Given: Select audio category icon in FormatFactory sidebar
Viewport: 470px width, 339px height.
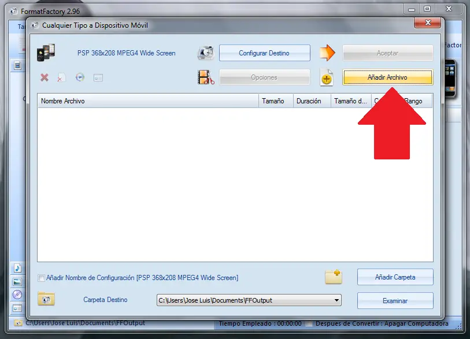Looking at the screenshot, I should tap(17, 268).
